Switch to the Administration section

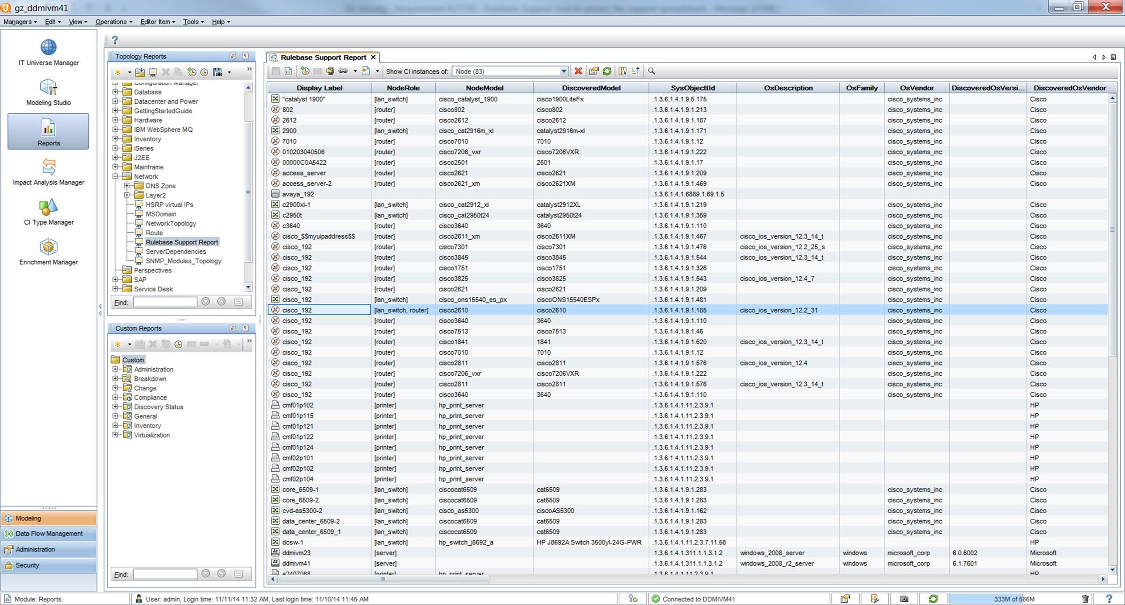49,549
